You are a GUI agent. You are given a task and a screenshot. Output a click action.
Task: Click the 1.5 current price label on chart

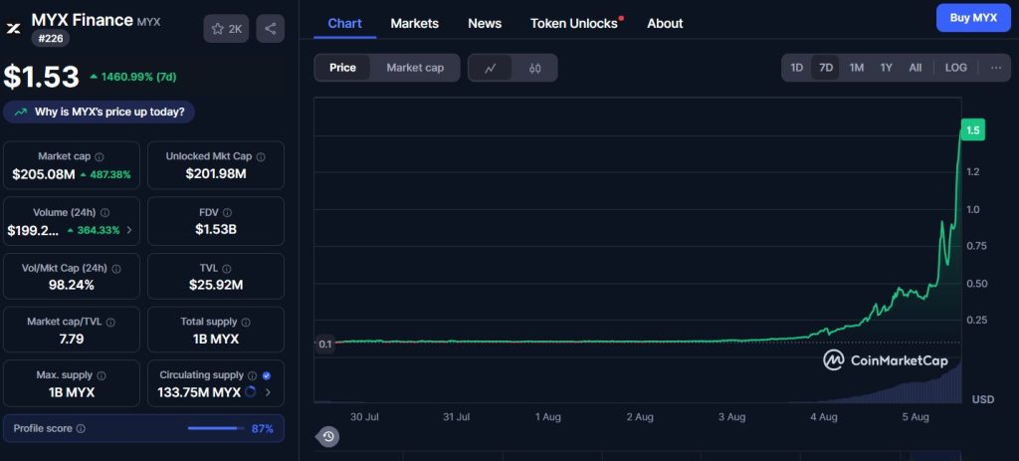(x=973, y=130)
